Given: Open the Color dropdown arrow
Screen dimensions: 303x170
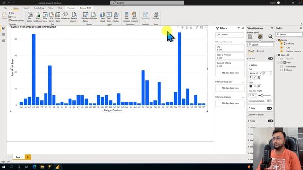Looking at the screenshot, I should pos(255,86).
